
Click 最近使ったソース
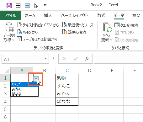[x=78, y=25]
